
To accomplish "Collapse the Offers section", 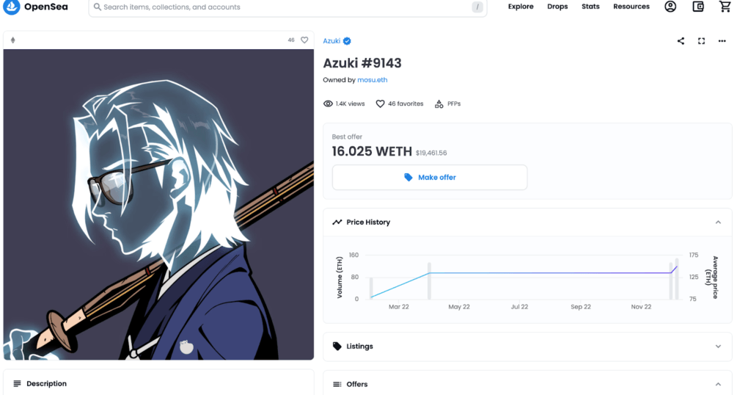I will [x=718, y=384].
